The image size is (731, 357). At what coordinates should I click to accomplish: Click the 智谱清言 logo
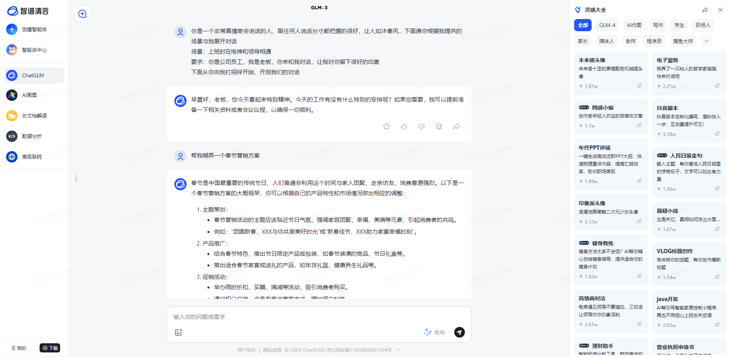(x=28, y=11)
